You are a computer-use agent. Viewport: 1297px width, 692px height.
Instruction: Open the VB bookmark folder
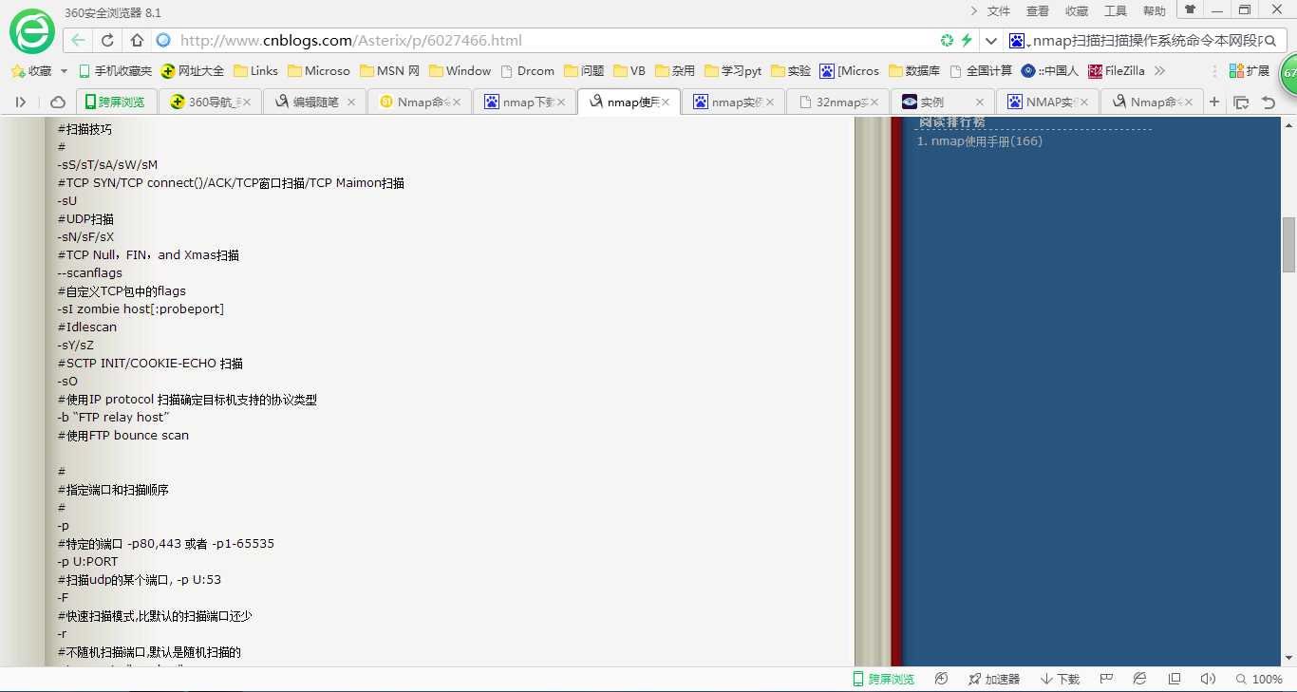pyautogui.click(x=630, y=71)
